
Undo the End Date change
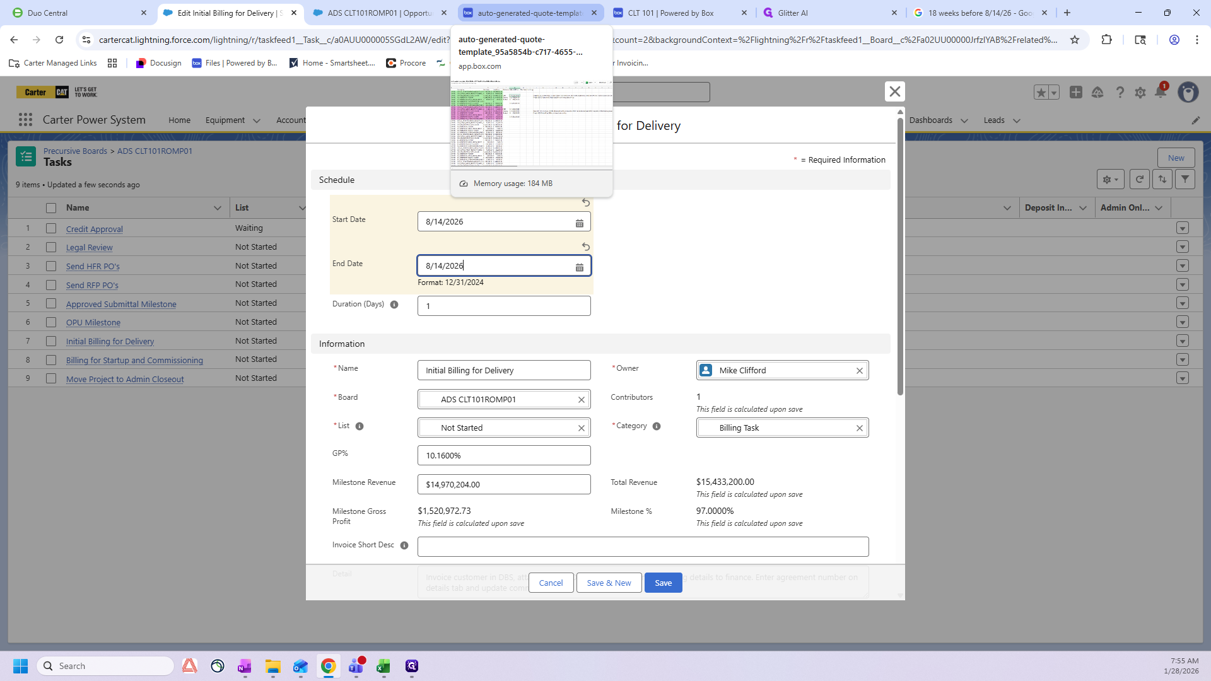(586, 247)
